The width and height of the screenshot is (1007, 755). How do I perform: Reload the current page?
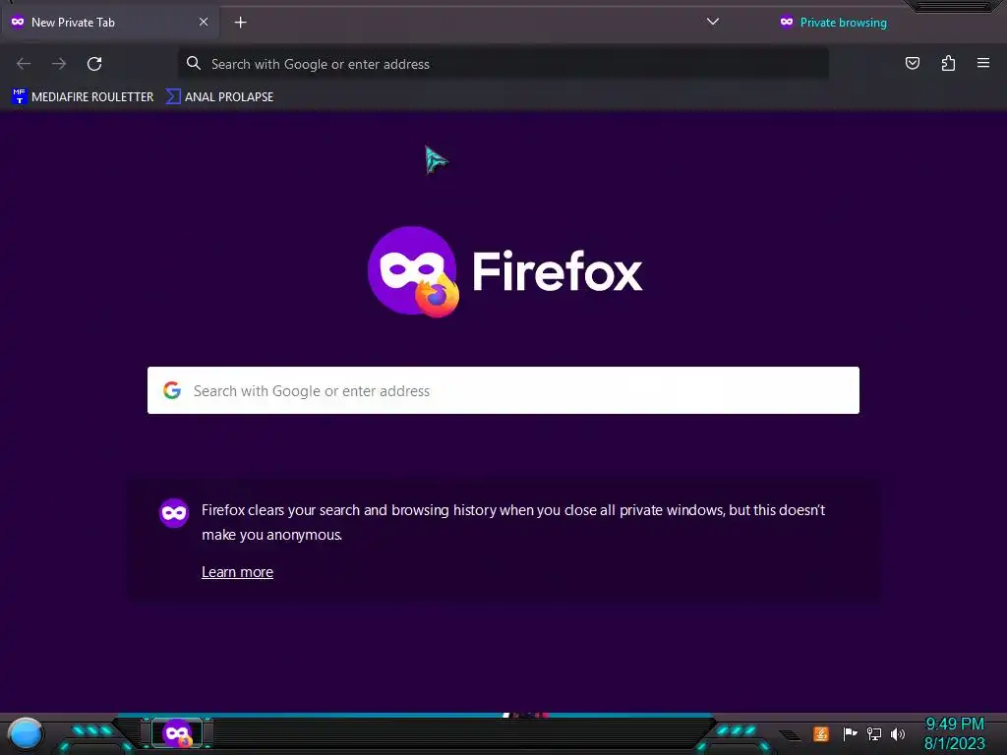pyautogui.click(x=94, y=64)
